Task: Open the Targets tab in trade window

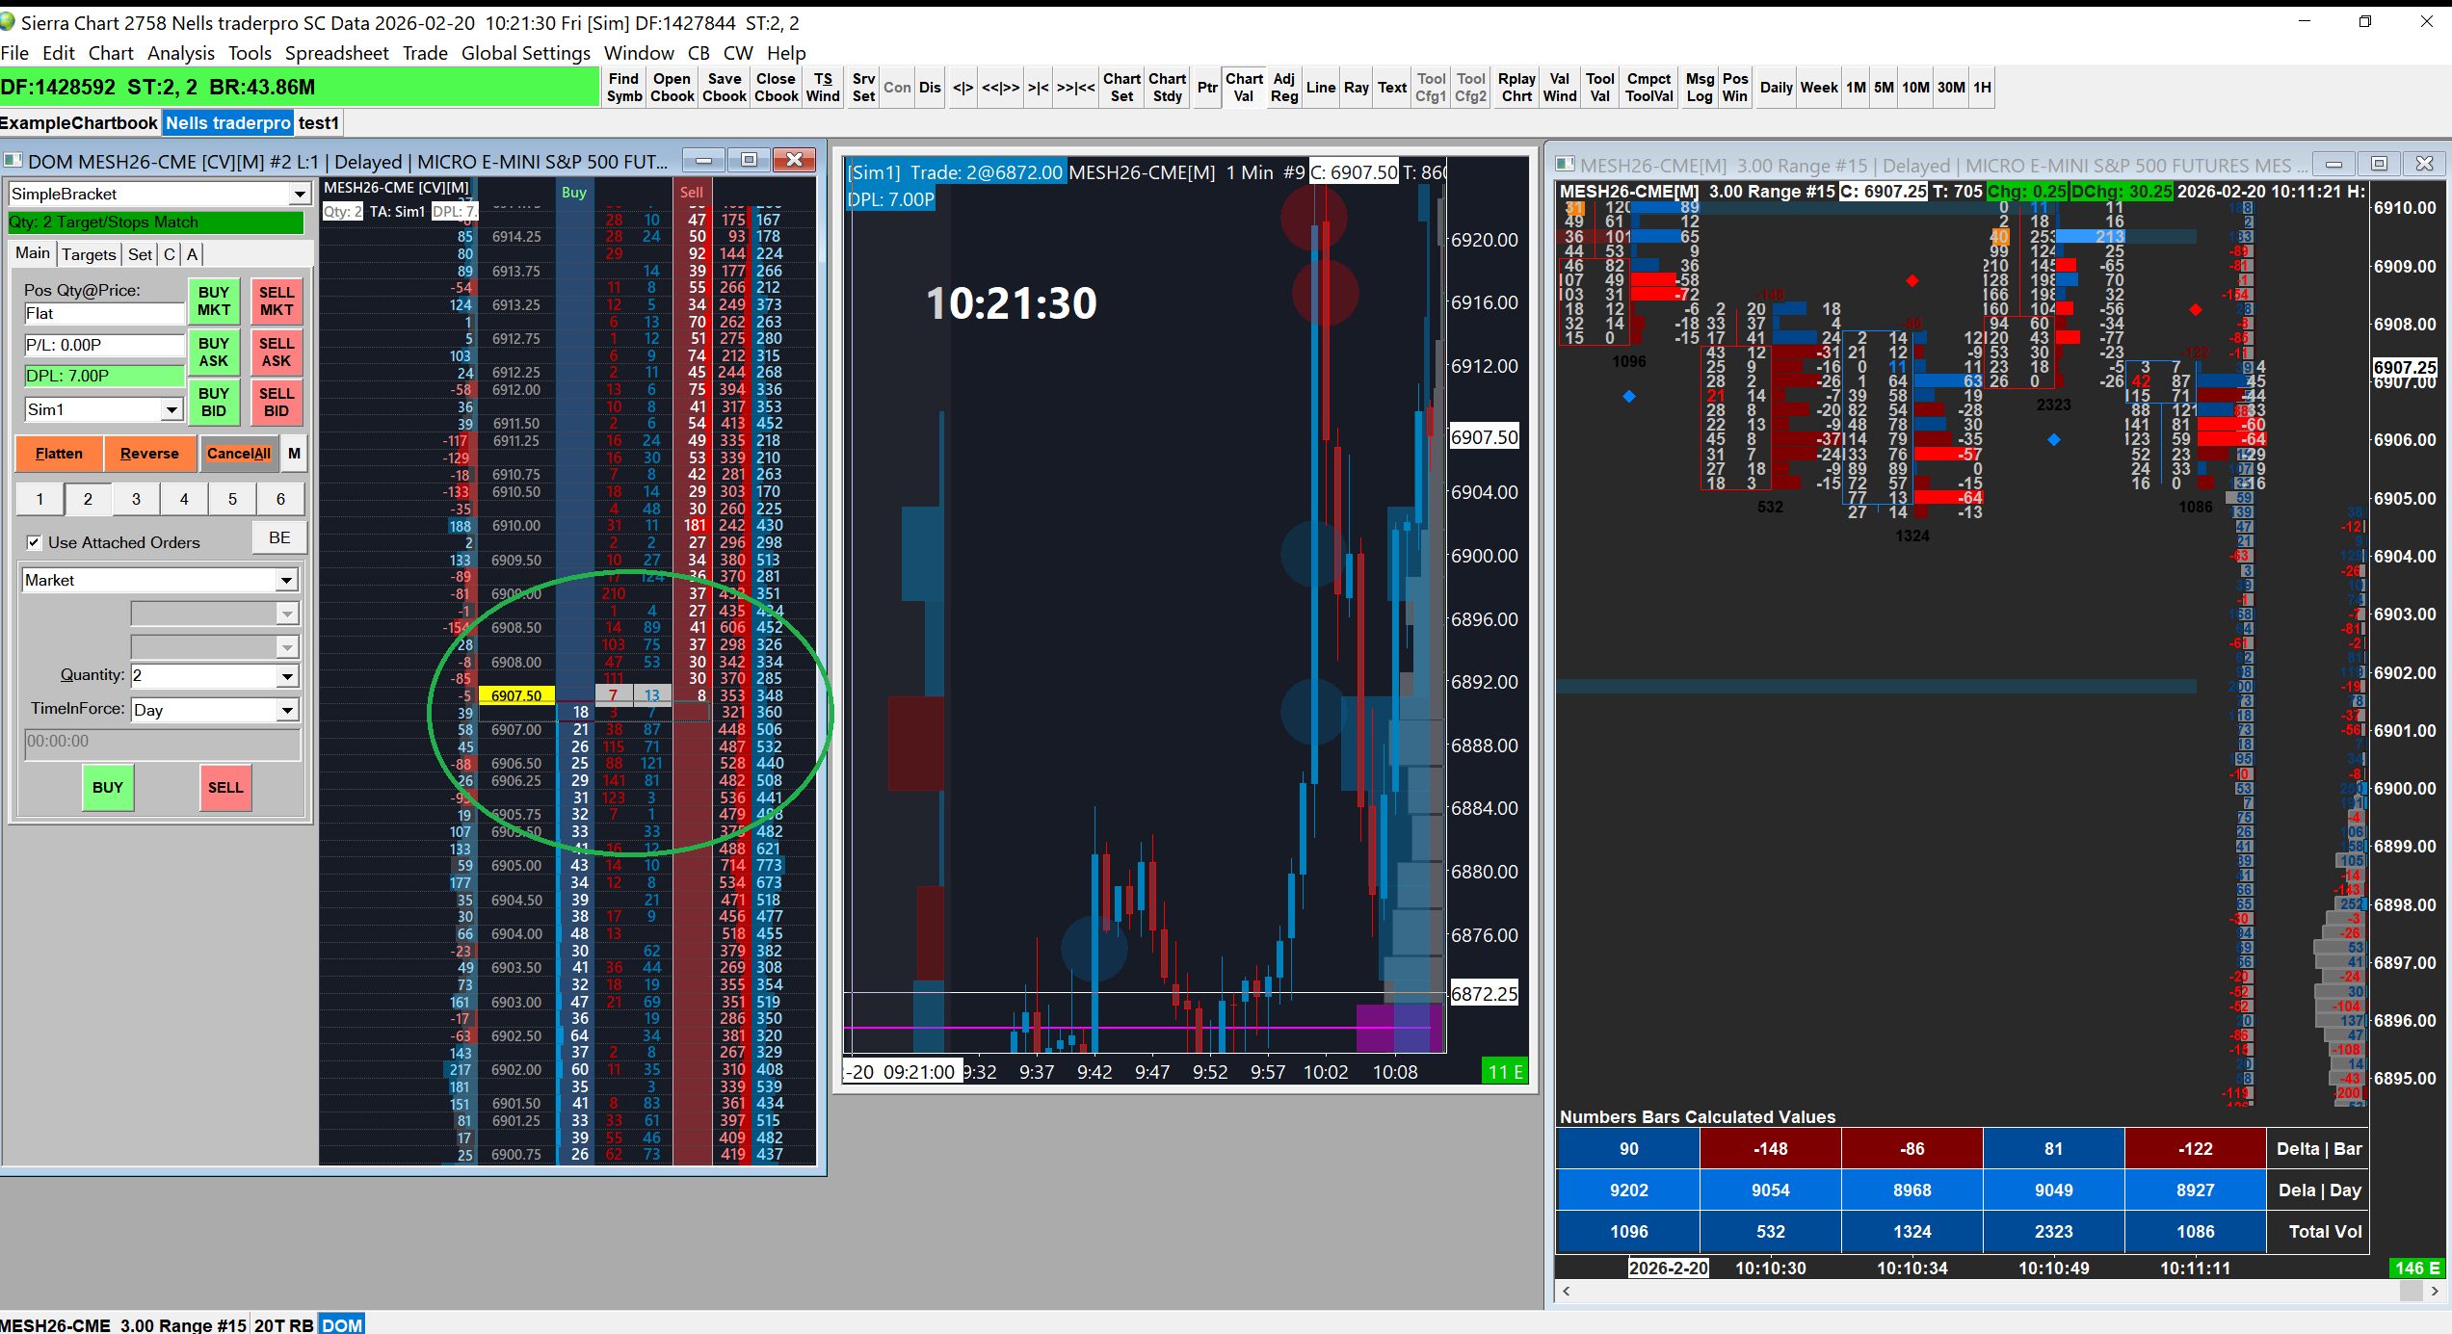Action: [x=89, y=254]
